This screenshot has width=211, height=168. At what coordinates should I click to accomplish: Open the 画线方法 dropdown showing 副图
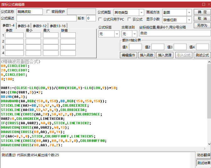[189, 13]
